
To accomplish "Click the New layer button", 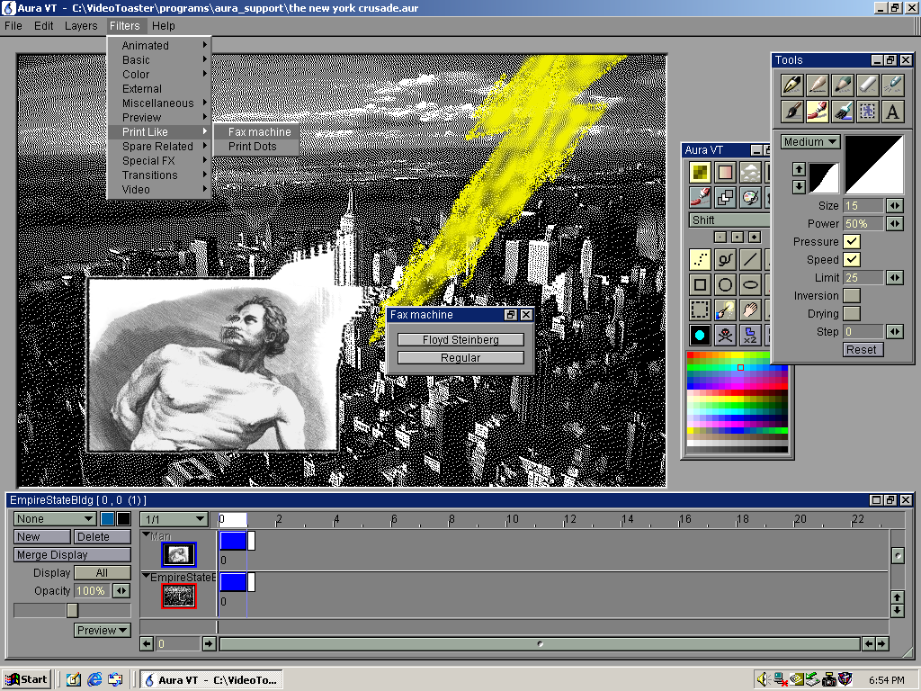I will point(41,537).
